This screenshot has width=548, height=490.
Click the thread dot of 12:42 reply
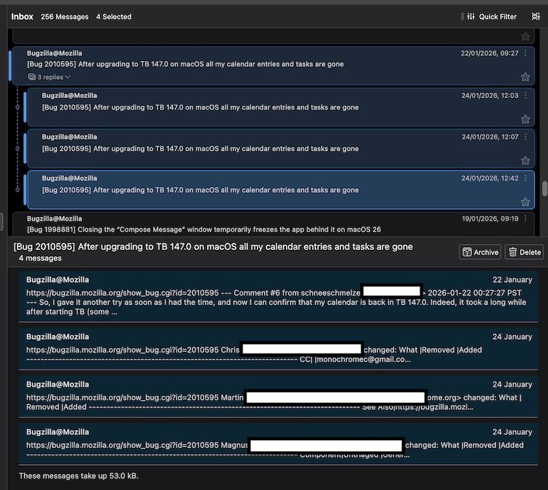pyautogui.click(x=18, y=190)
